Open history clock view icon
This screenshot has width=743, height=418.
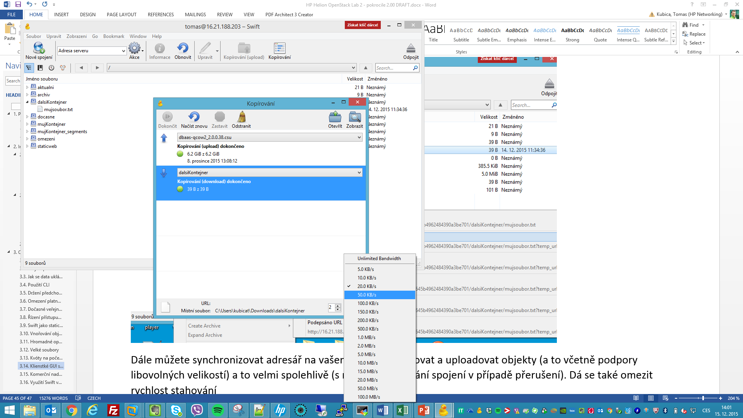coord(51,68)
